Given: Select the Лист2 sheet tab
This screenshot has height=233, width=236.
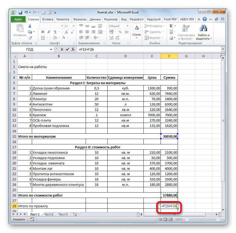Looking at the screenshot, I should (x=50, y=214).
